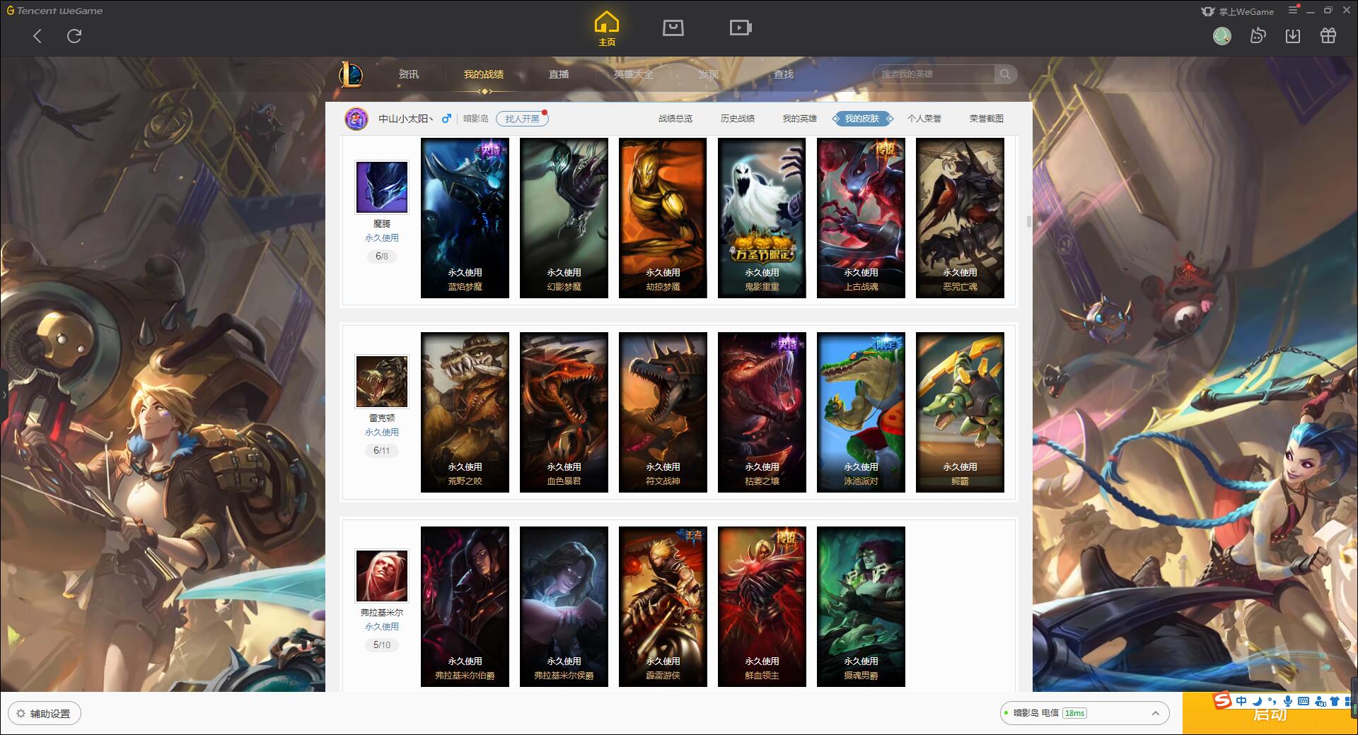
Task: Open the Sogou skin shirt icon
Action: 1335,701
